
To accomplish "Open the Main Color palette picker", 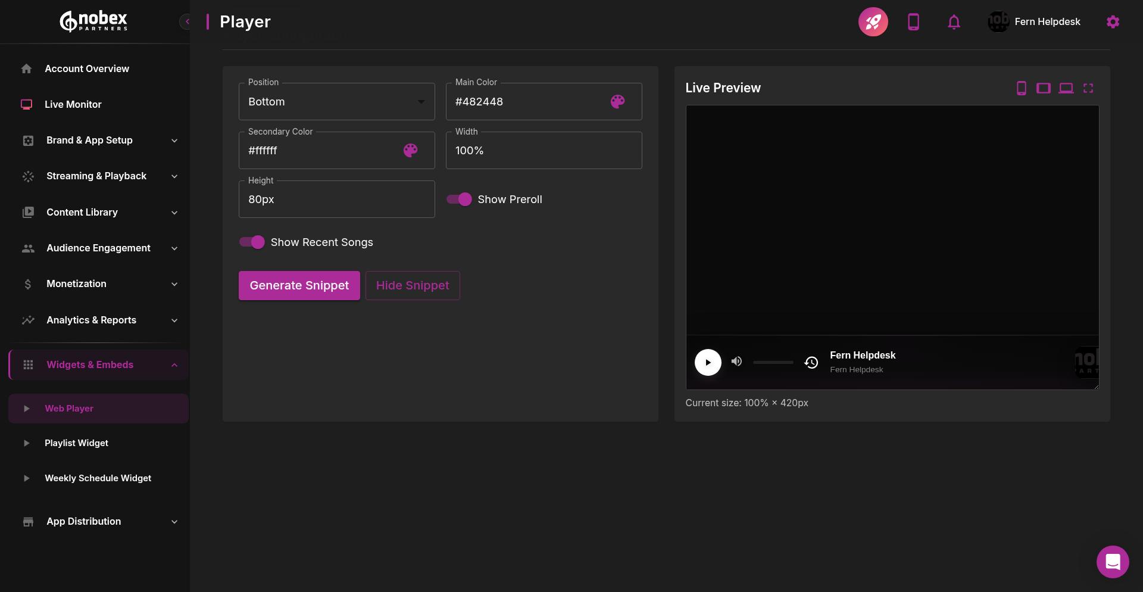I will click(x=617, y=102).
